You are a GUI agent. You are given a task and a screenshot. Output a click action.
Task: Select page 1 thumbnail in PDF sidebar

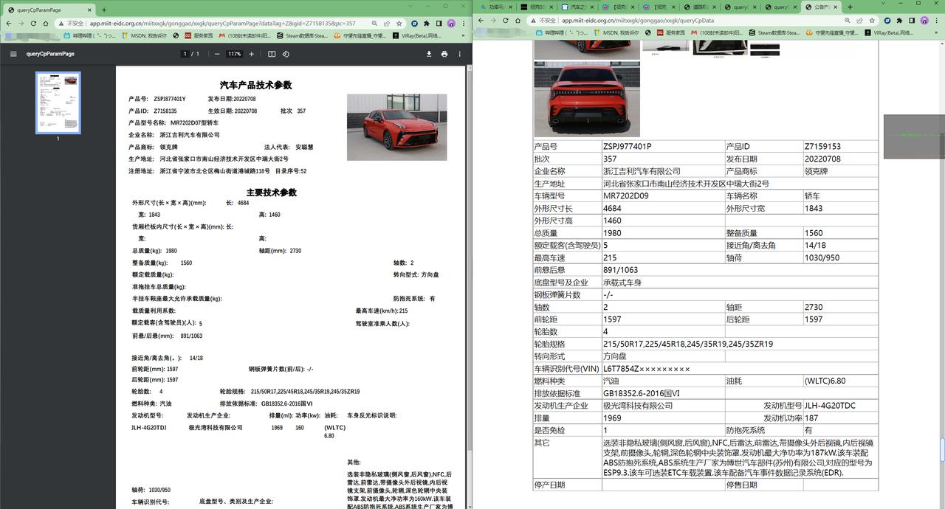click(58, 103)
